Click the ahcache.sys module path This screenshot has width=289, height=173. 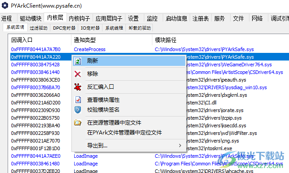click(x=204, y=171)
